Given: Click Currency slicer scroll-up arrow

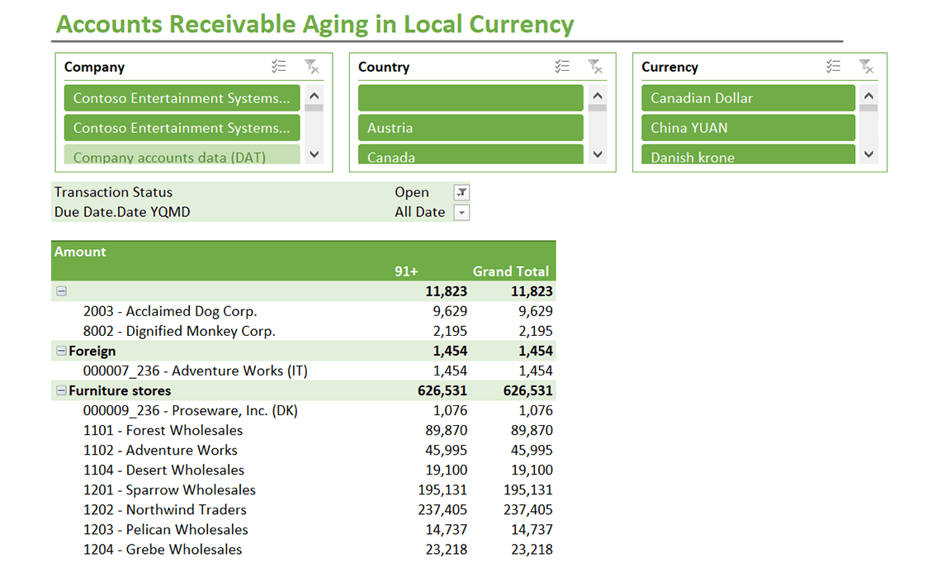Looking at the screenshot, I should pyautogui.click(x=868, y=96).
